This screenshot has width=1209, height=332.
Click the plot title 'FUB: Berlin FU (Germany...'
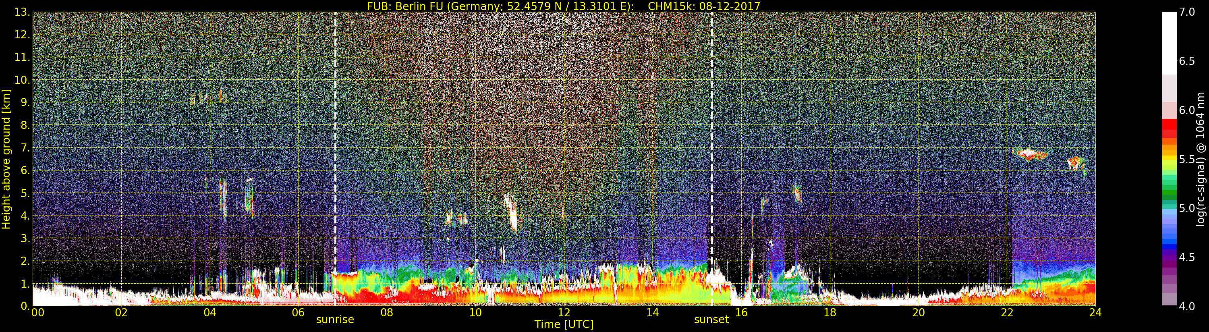point(564,6)
